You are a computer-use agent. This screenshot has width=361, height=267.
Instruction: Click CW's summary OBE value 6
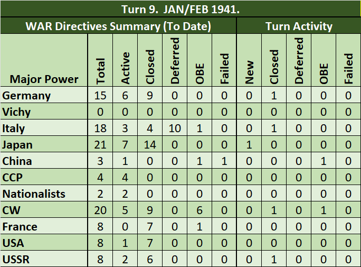pos(199,210)
